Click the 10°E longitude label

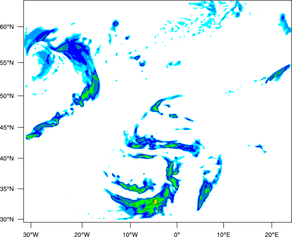[x=223, y=234]
